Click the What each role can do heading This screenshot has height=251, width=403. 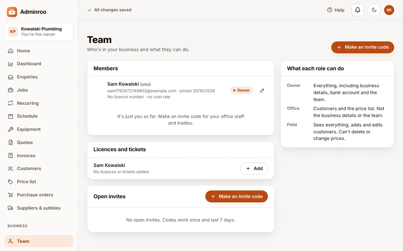point(315,68)
